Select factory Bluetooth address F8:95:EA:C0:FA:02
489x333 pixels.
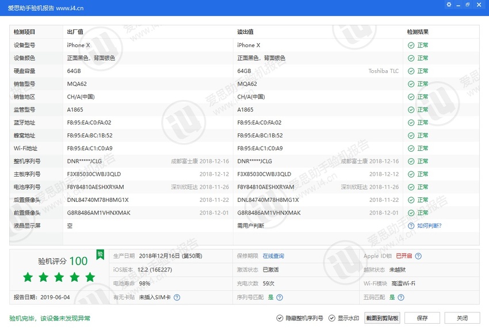(x=89, y=123)
